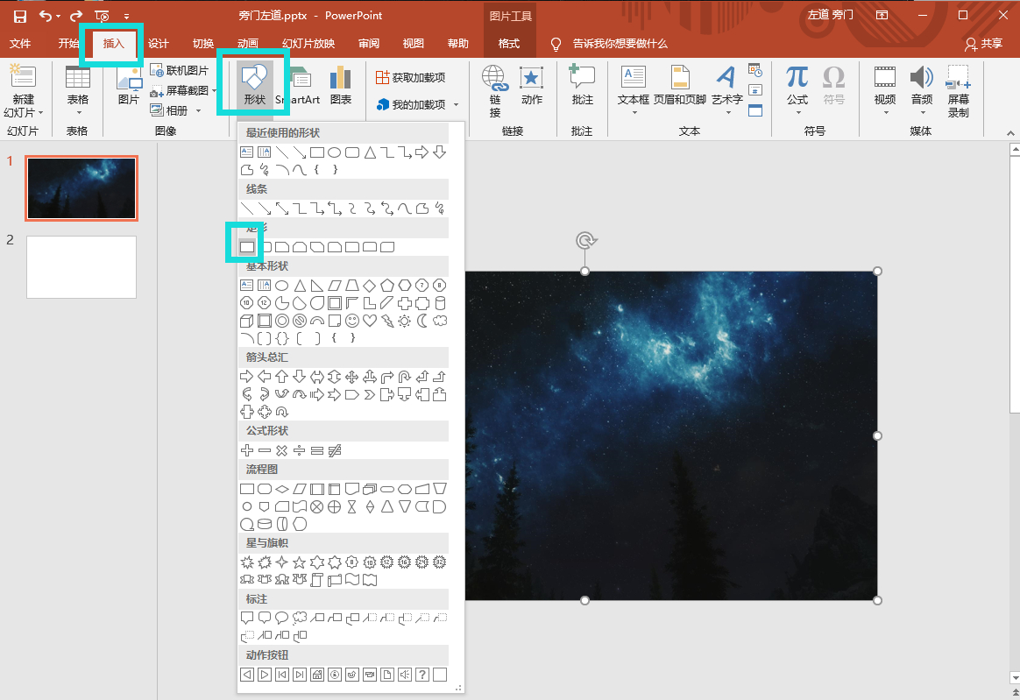Open the 文件 File tab
1020x700 pixels.
pos(20,44)
